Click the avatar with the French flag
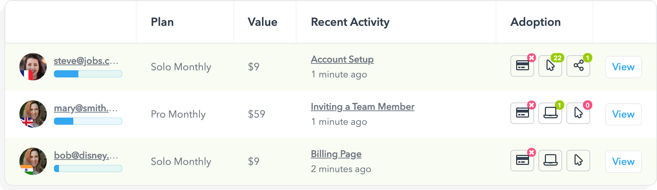Image resolution: width=657 pixels, height=190 pixels. 33,67
